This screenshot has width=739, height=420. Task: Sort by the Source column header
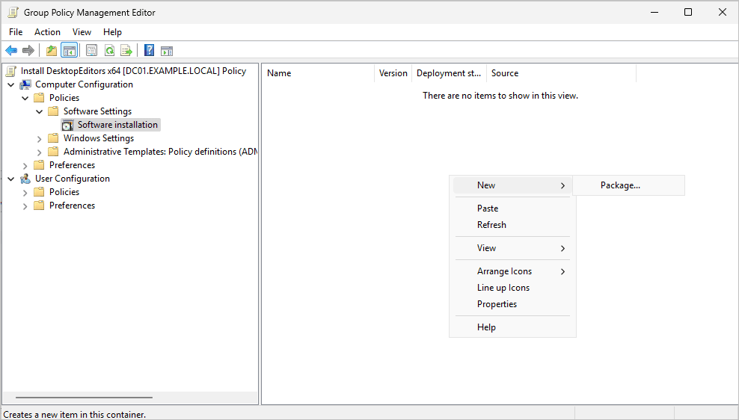tap(561, 73)
